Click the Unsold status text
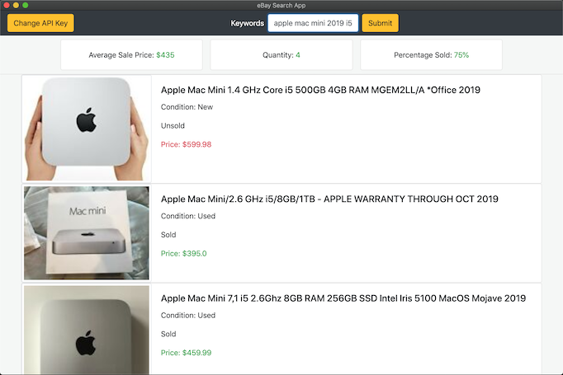The height and width of the screenshot is (375, 563). [173, 125]
